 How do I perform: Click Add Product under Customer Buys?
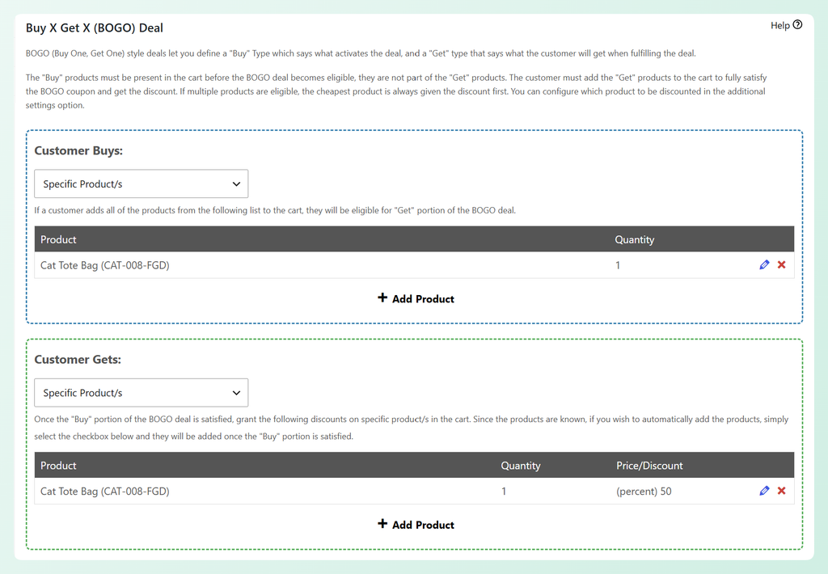[x=416, y=299]
